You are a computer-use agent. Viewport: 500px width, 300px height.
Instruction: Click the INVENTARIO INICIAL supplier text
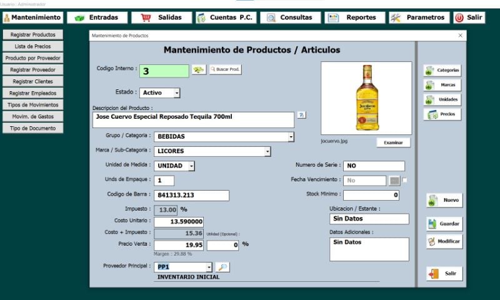click(188, 277)
